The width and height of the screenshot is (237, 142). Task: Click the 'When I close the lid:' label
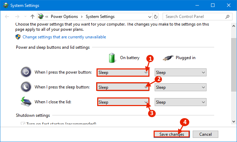(53, 102)
